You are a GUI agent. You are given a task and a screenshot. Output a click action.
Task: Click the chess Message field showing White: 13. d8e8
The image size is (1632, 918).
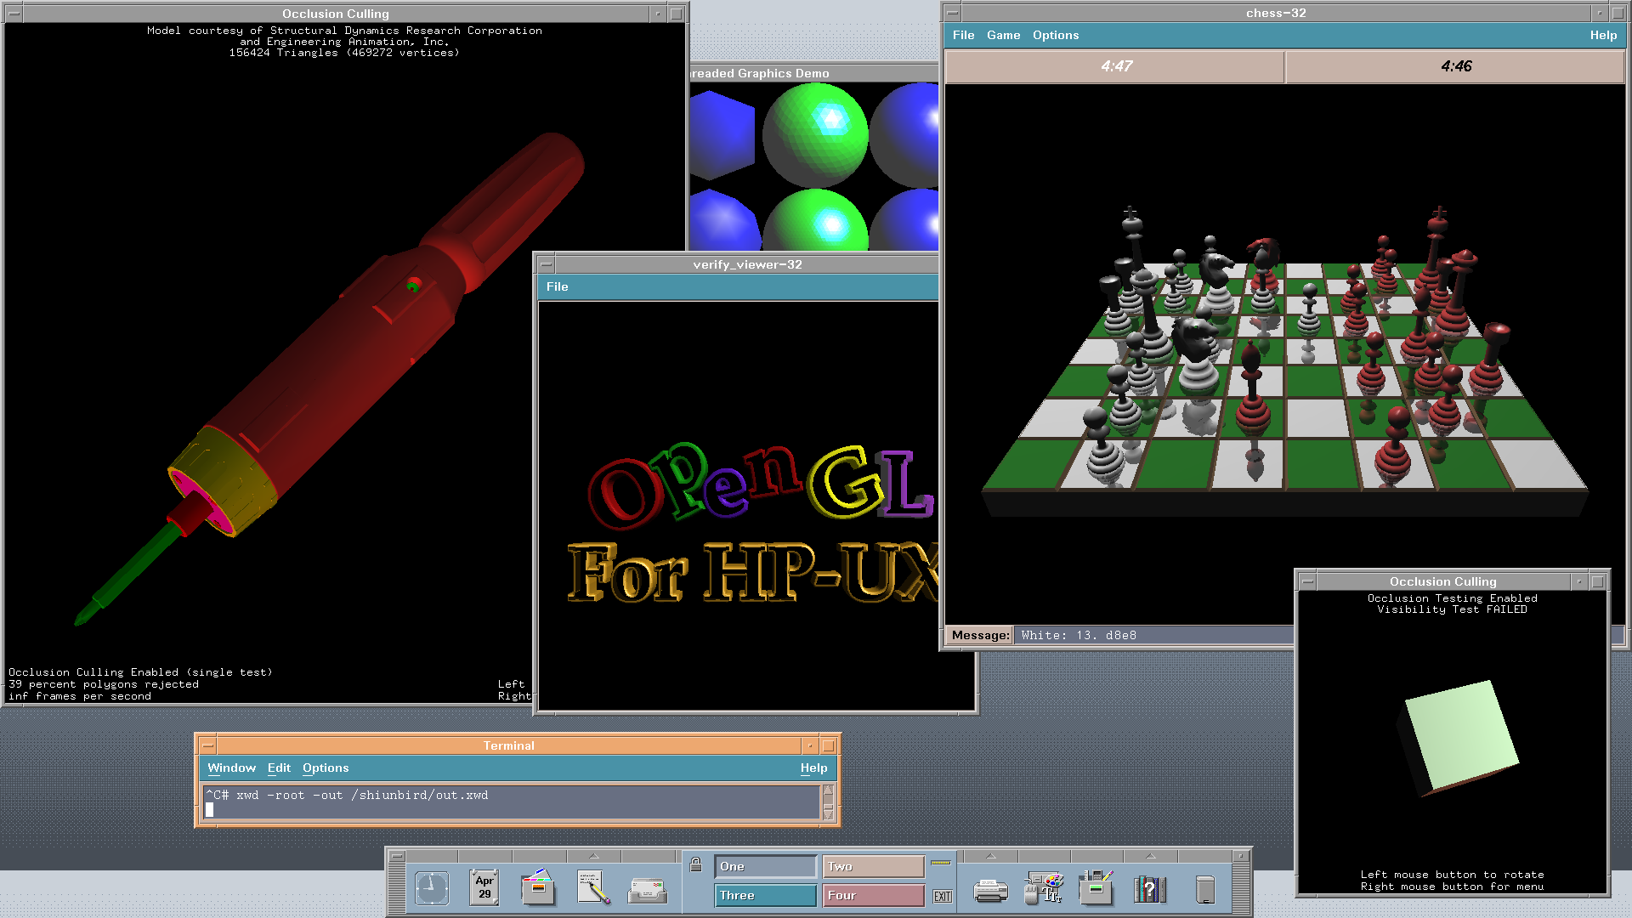(1153, 635)
